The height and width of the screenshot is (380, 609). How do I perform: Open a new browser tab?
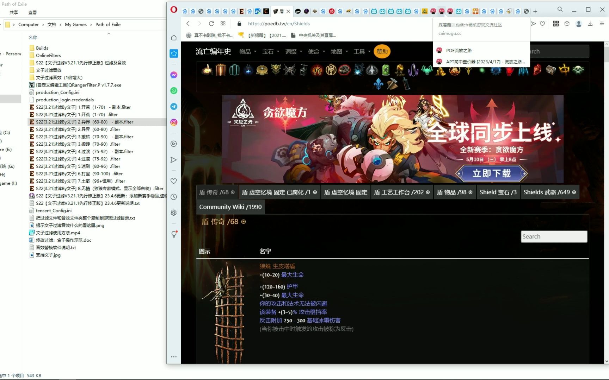535,11
